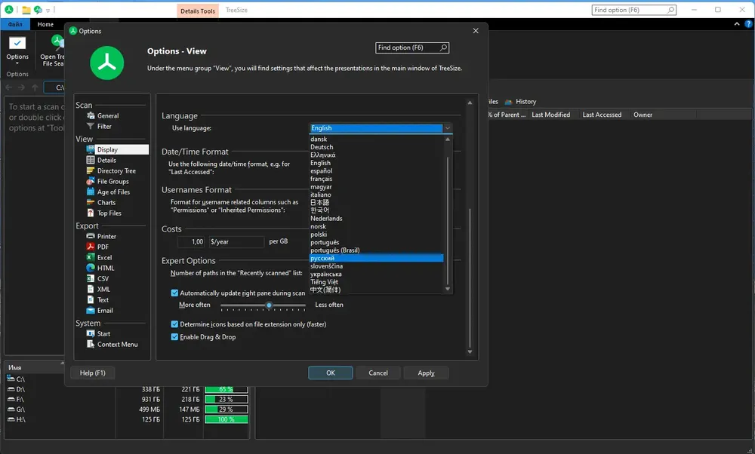
Task: Open Excel export options icon
Action: coord(91,257)
